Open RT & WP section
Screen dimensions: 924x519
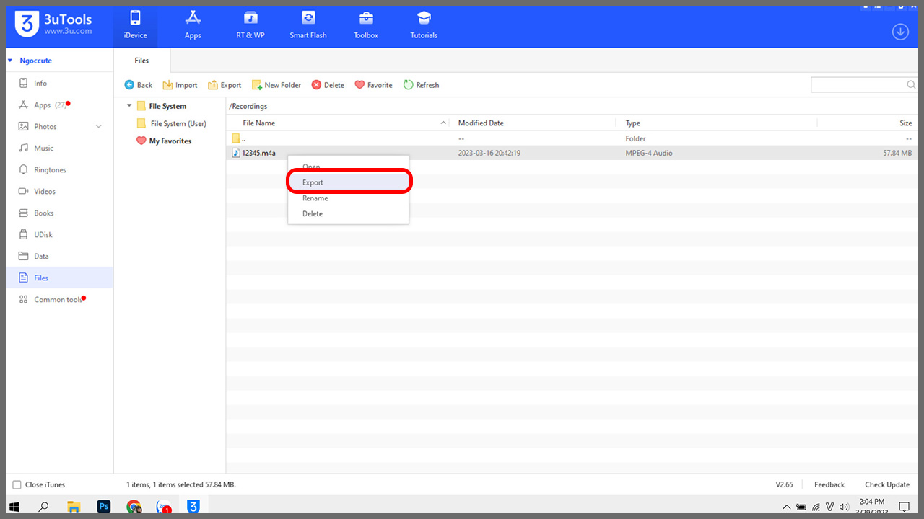pyautogui.click(x=250, y=26)
